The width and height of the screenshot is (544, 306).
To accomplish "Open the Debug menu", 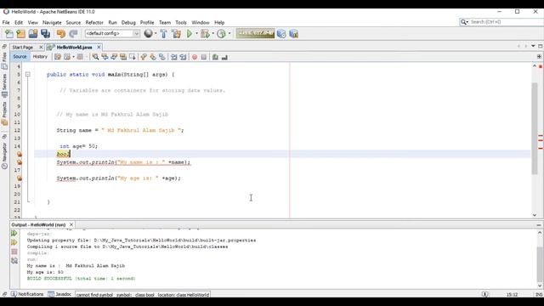I will (x=128, y=23).
